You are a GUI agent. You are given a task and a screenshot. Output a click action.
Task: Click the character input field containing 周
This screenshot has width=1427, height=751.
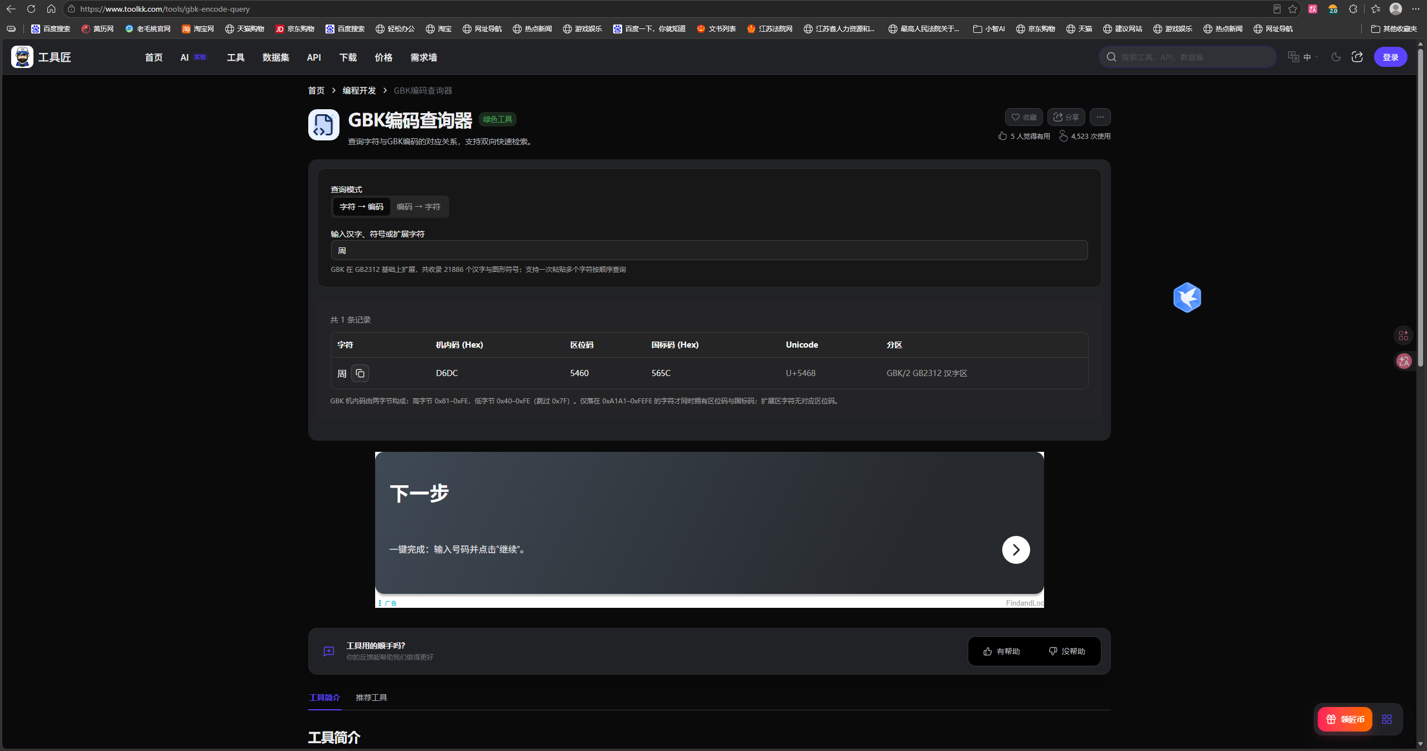[709, 250]
